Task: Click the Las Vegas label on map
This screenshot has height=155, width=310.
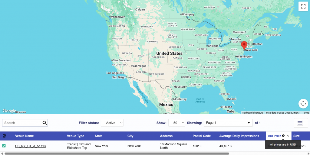Action: [140, 66]
